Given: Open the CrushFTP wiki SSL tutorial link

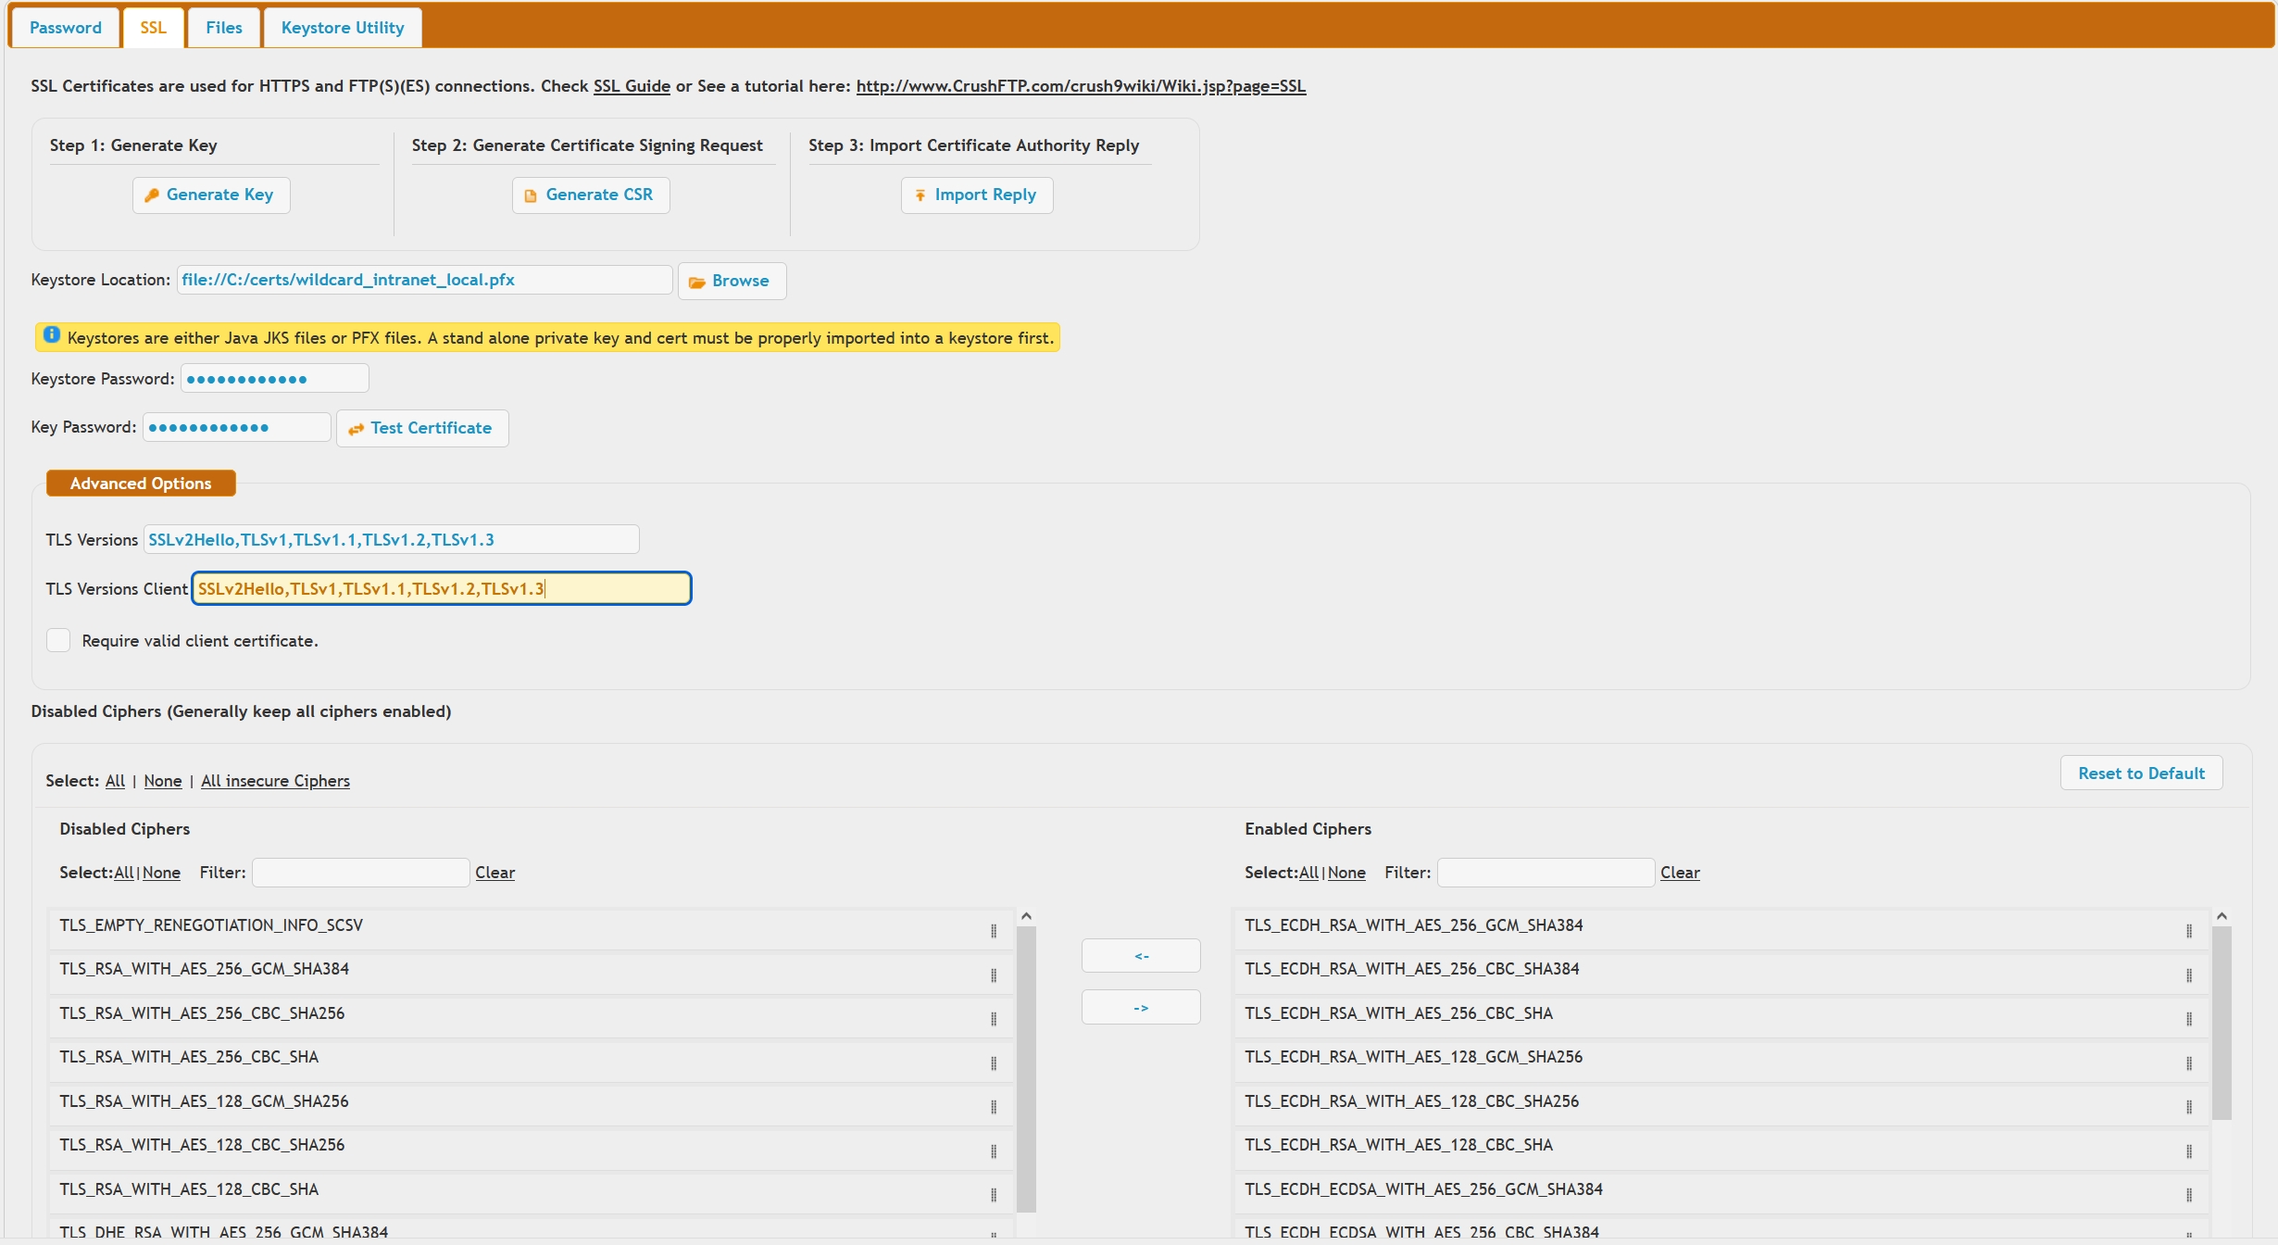Looking at the screenshot, I should (1081, 86).
